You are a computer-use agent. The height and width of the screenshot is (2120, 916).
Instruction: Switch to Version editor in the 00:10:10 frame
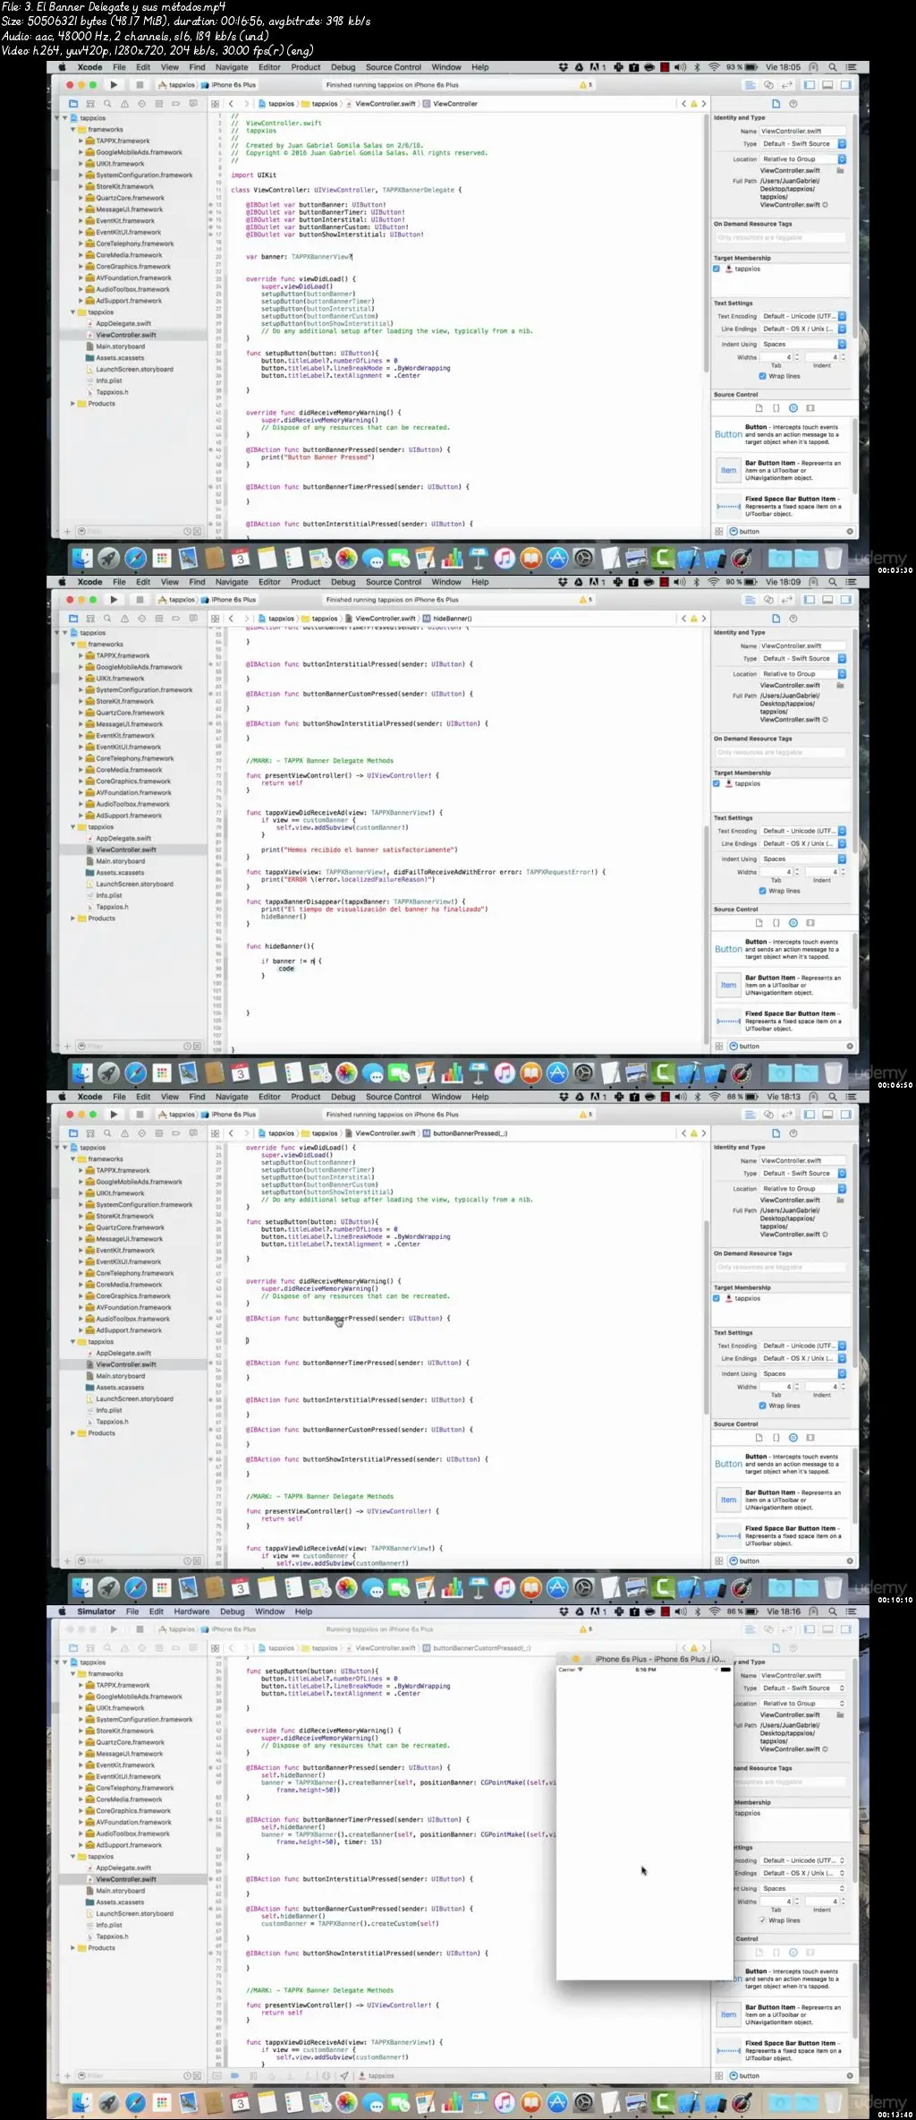click(787, 1115)
